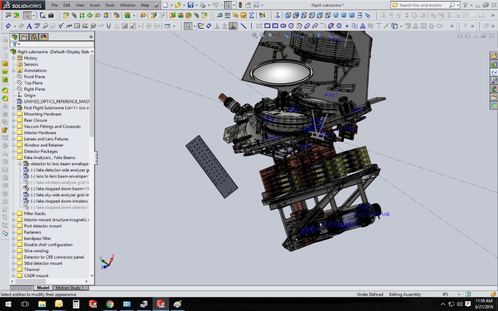Open the Tools menu
The width and height of the screenshot is (498, 311).
[109, 5]
